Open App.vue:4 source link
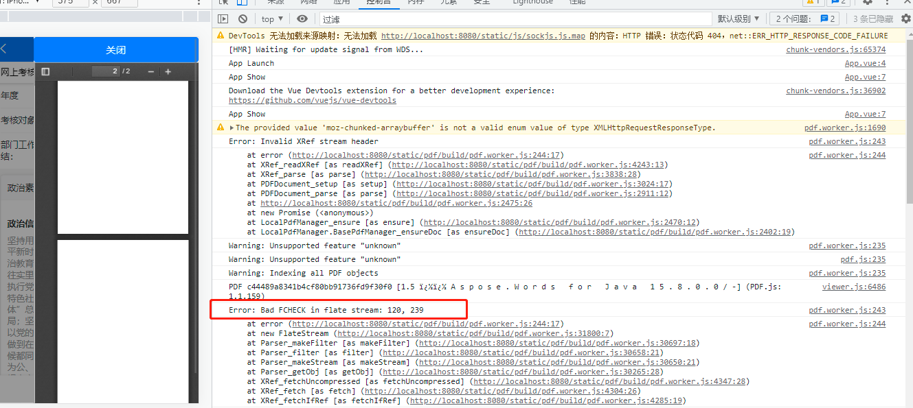Image resolution: width=913 pixels, height=408 pixels. click(865, 63)
